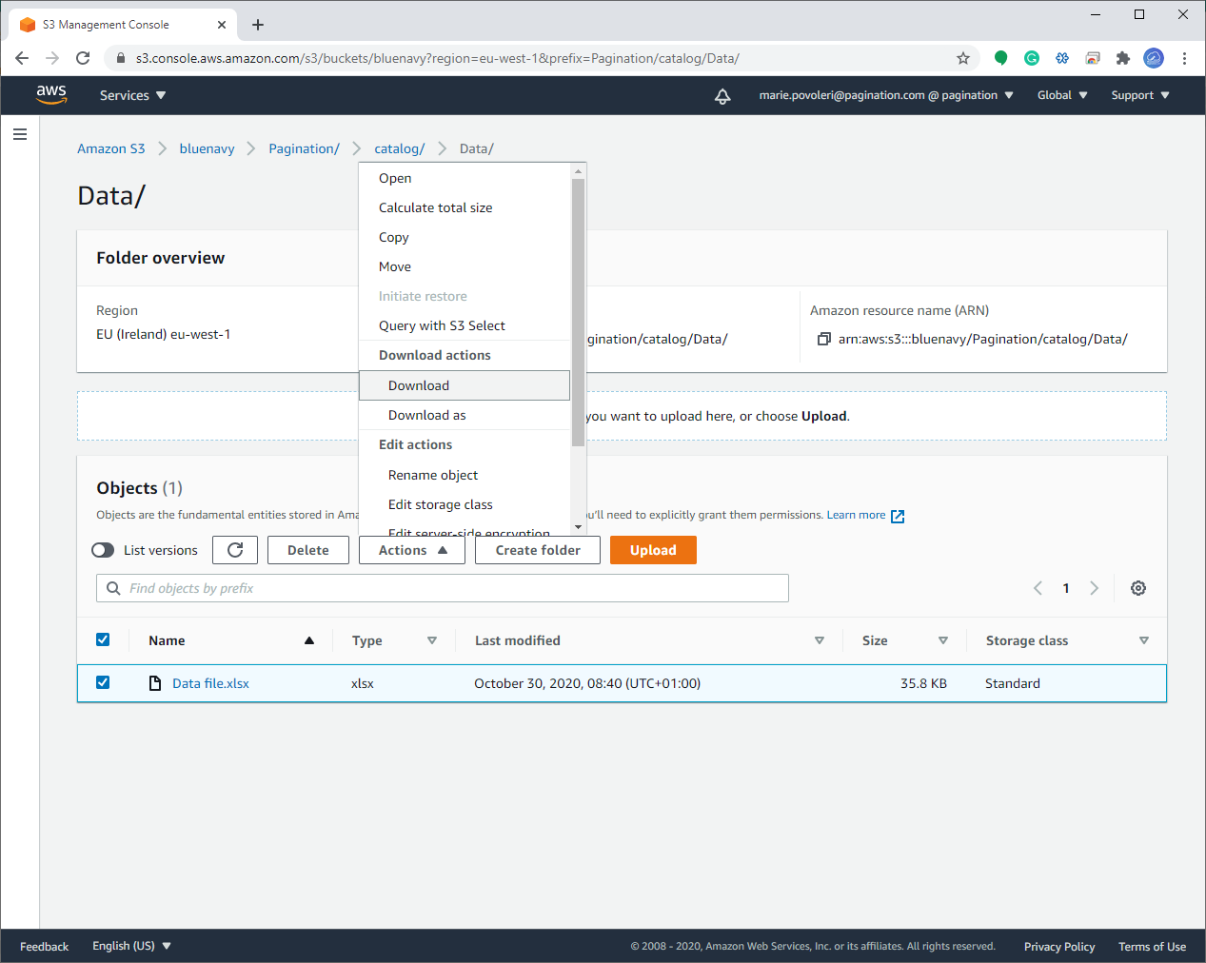
Task: Select Edit storage class menu item
Action: point(465,504)
